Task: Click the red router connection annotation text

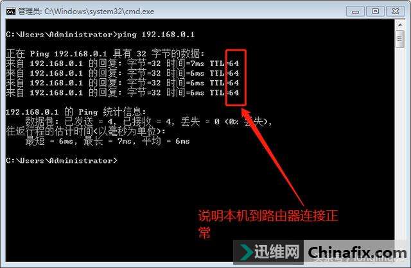Action: coord(268,224)
